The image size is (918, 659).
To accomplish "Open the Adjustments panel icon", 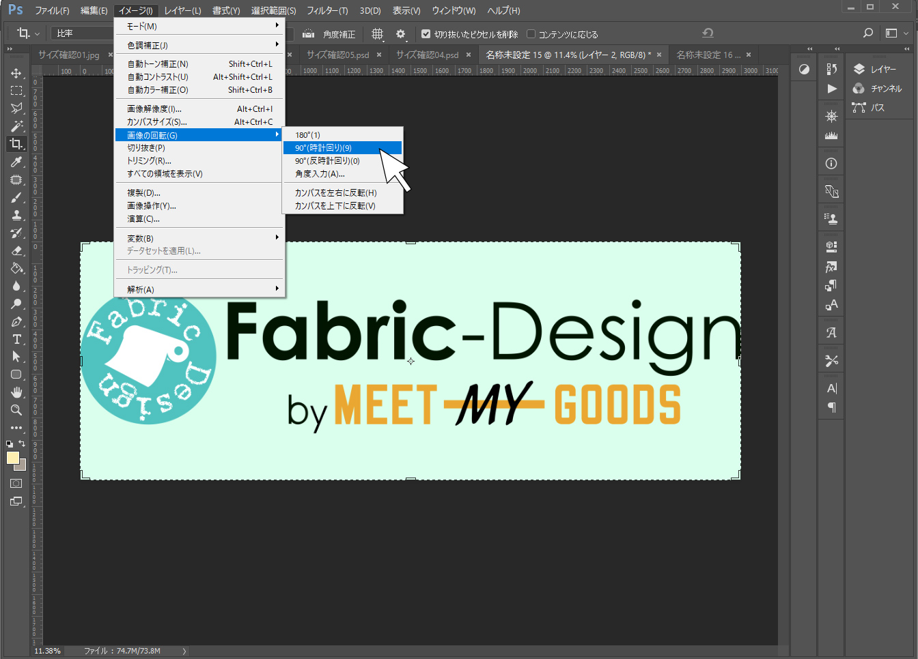I will (805, 69).
